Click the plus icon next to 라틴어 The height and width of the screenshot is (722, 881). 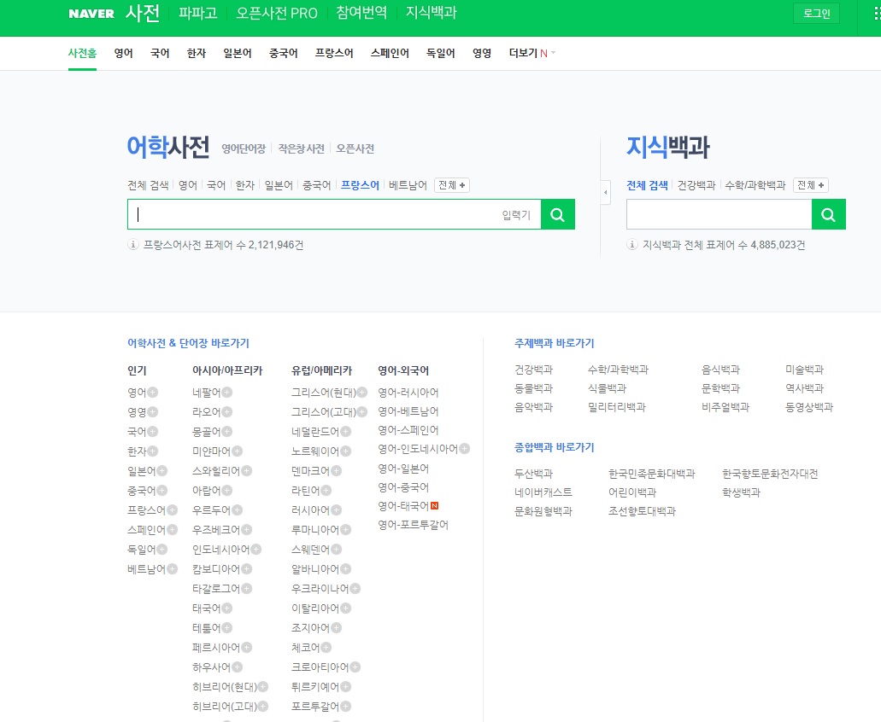tap(326, 491)
